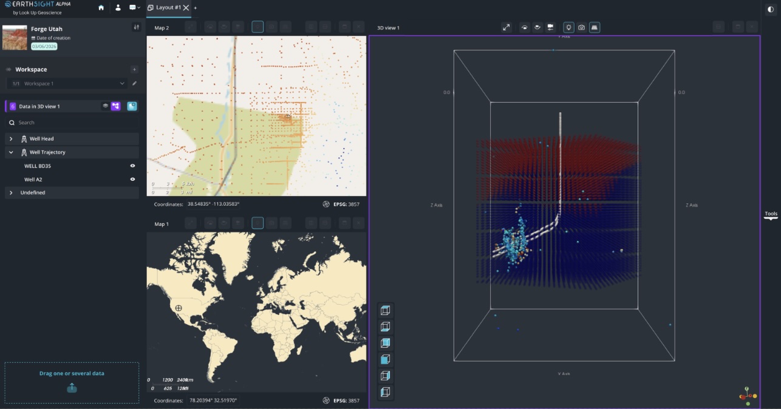The image size is (781, 409).
Task: Click the EarthSight Alpha logo
Action: click(38, 7)
